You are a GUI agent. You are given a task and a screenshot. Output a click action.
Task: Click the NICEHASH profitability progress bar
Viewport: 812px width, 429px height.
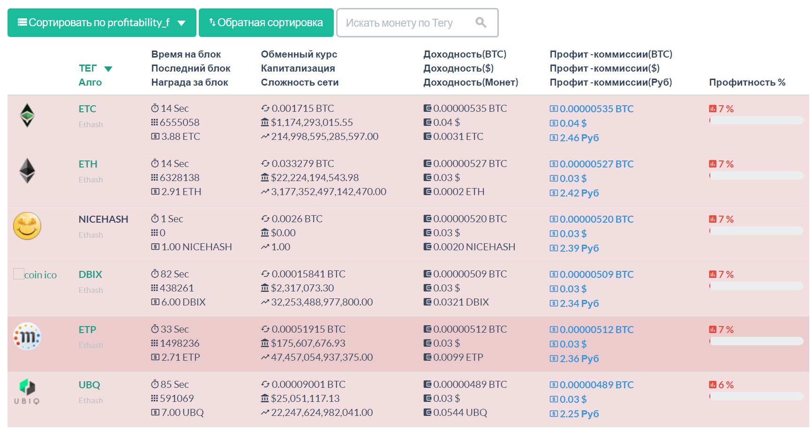tap(756, 231)
